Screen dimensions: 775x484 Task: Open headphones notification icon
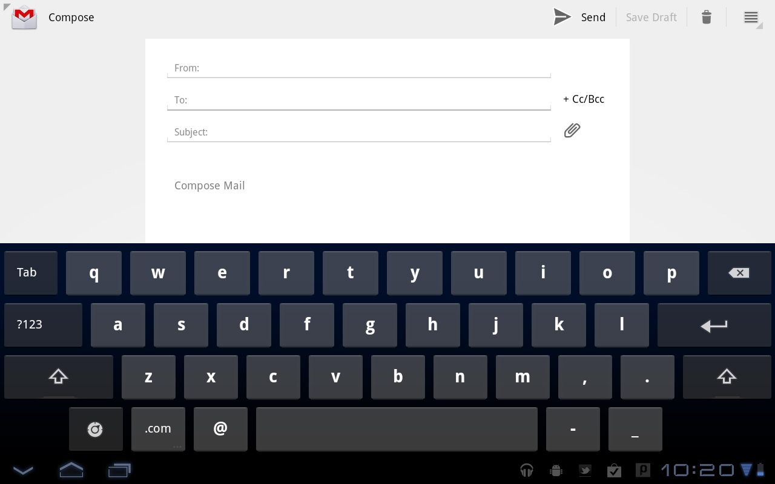click(527, 470)
